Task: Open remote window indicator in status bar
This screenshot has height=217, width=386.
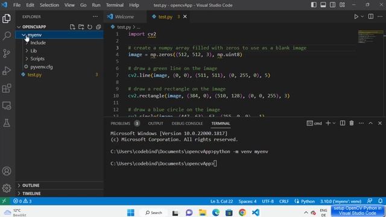Action: 4,201
